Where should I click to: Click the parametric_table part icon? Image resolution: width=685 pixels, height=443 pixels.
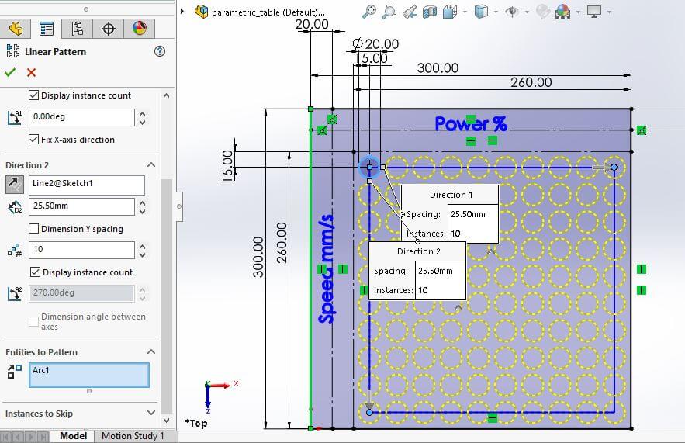pyautogui.click(x=202, y=12)
